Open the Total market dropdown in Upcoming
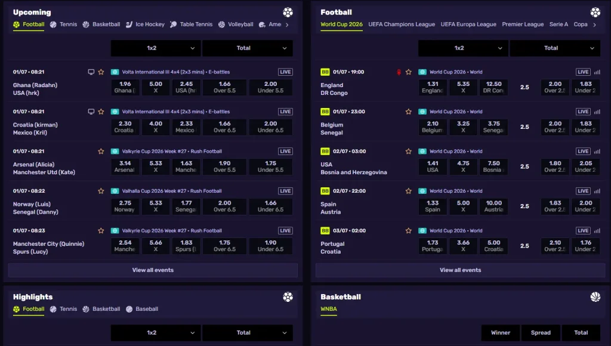Image resolution: width=611 pixels, height=346 pixels. pyautogui.click(x=248, y=48)
